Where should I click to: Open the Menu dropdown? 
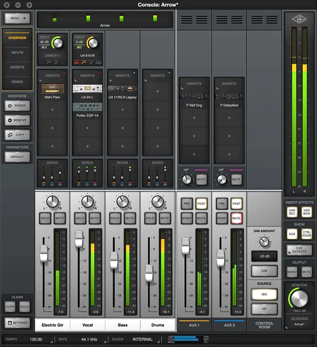tap(18, 19)
